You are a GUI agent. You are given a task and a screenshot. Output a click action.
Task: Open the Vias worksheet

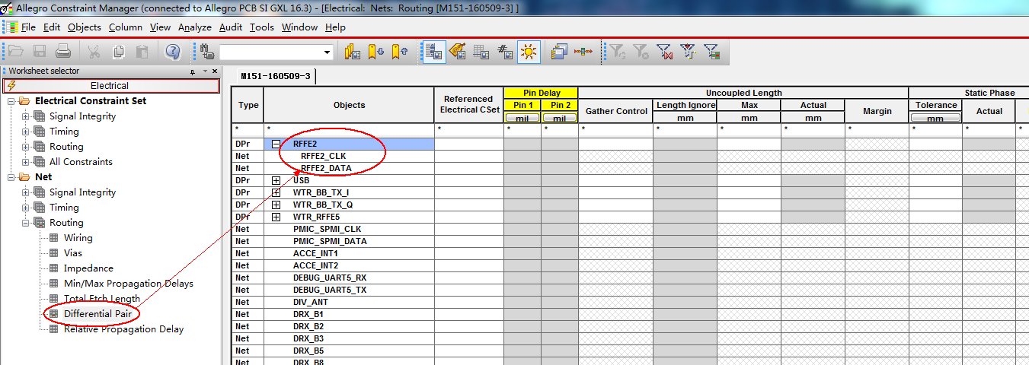pyautogui.click(x=73, y=253)
